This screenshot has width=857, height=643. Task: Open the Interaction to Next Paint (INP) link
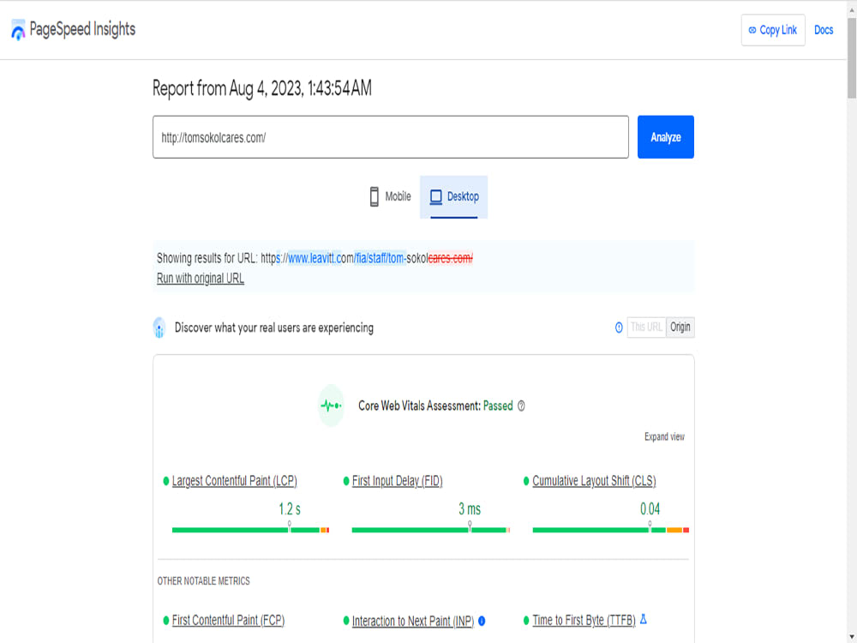point(413,621)
